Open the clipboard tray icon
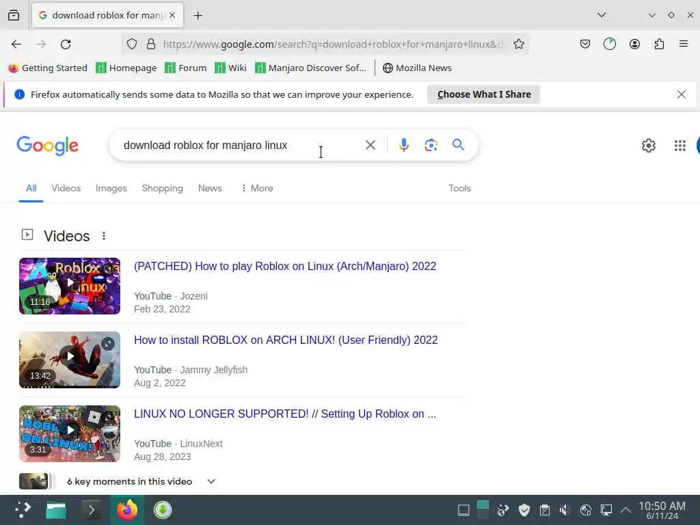700x525 pixels. (x=545, y=510)
